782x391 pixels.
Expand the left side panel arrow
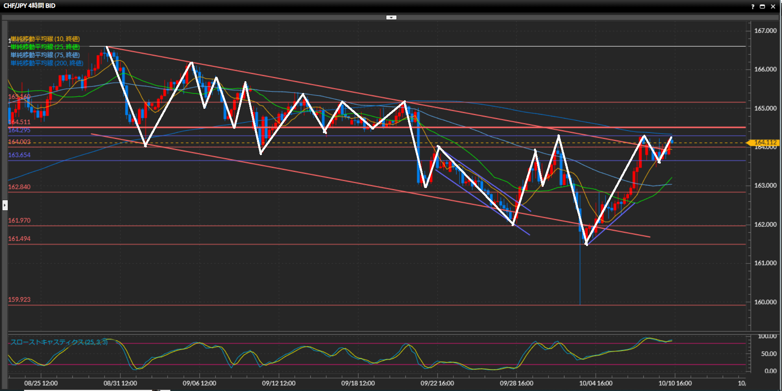pyautogui.click(x=5, y=205)
